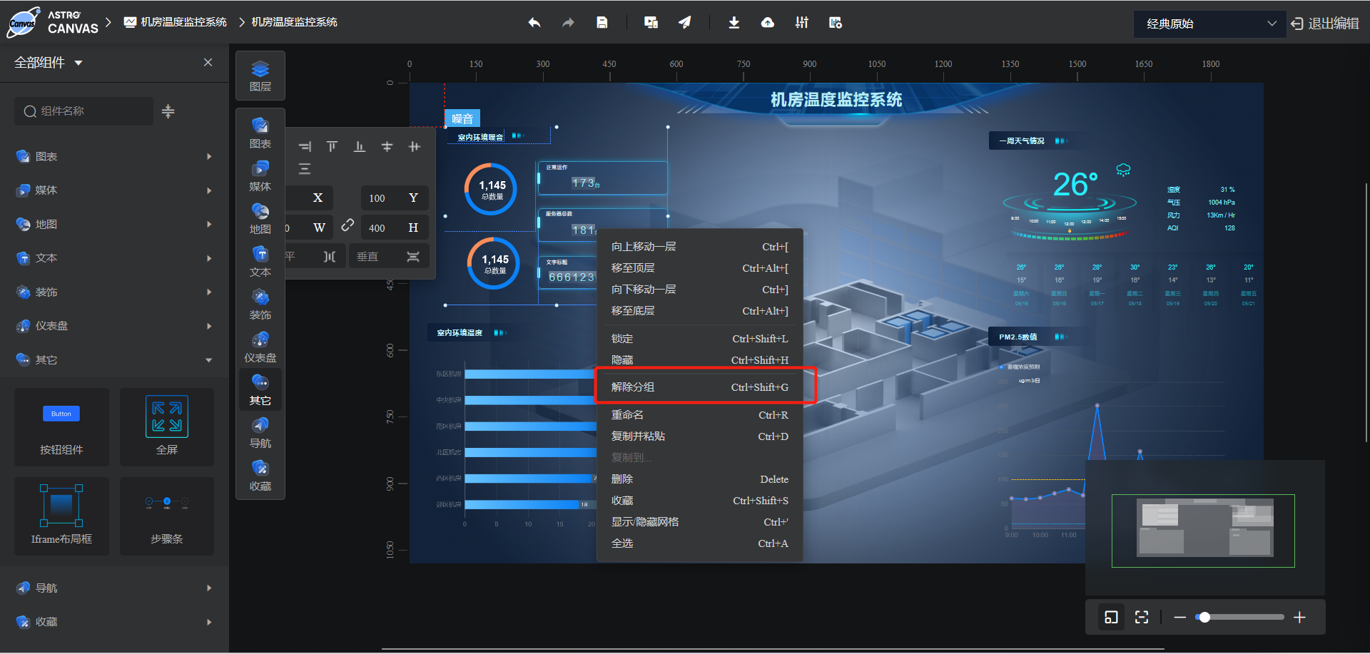Select 其它 in the vertical component strip
Screen dimensions: 1370x654
pos(260,389)
